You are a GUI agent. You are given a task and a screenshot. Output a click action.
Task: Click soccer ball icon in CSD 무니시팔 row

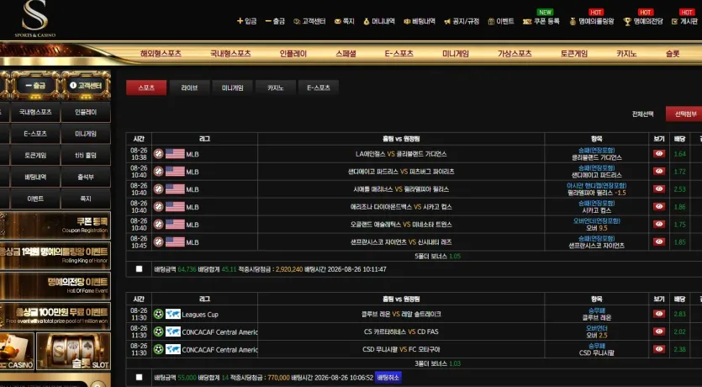pyautogui.click(x=159, y=349)
